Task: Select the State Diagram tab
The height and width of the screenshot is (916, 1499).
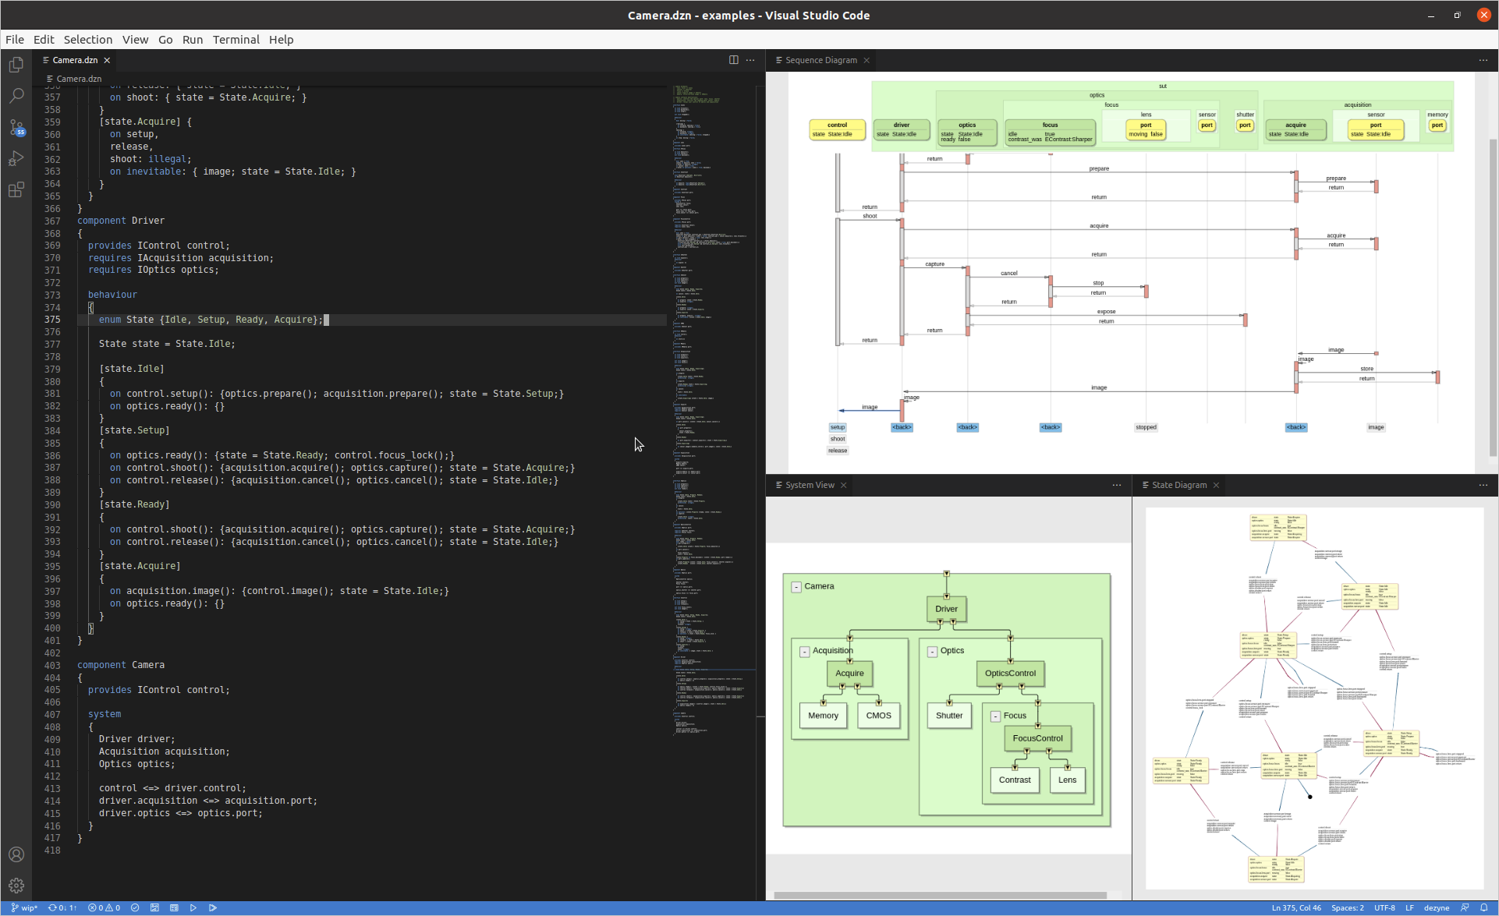Action: 1179,485
